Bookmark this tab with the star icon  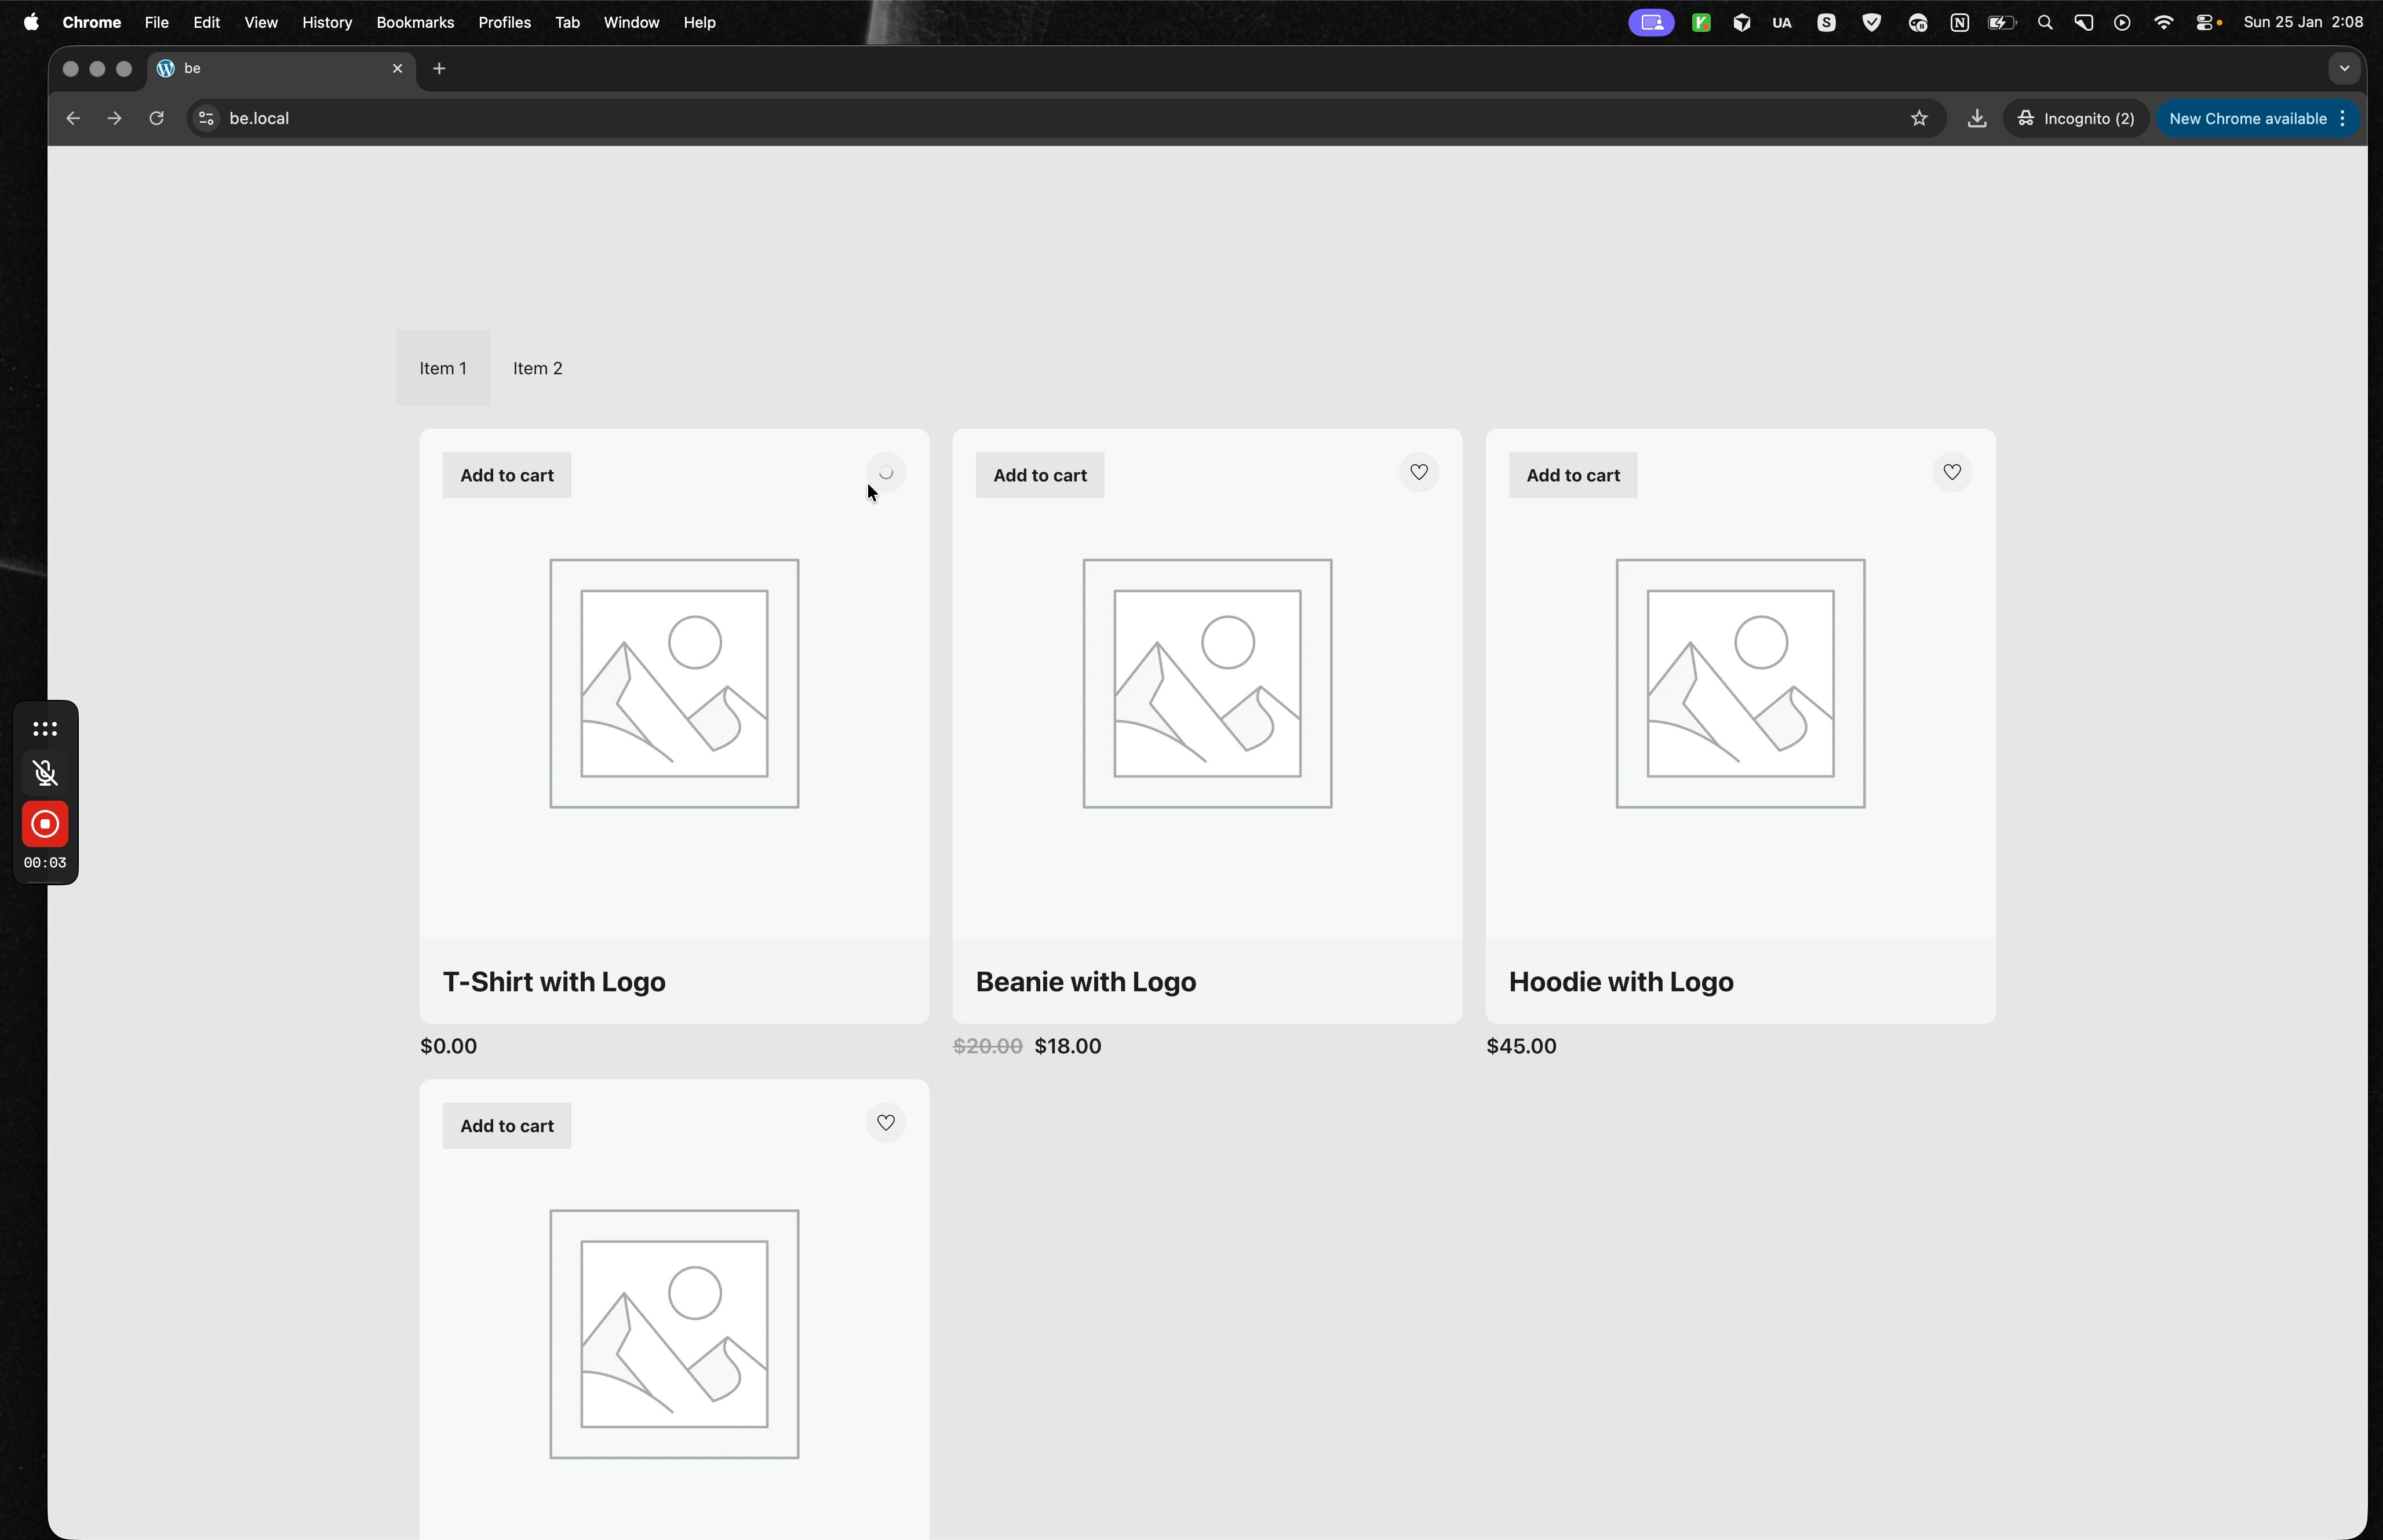(x=1919, y=118)
